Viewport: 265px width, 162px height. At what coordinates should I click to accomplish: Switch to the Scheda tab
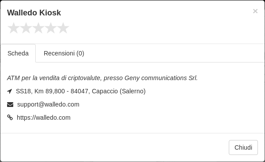[x=18, y=53]
